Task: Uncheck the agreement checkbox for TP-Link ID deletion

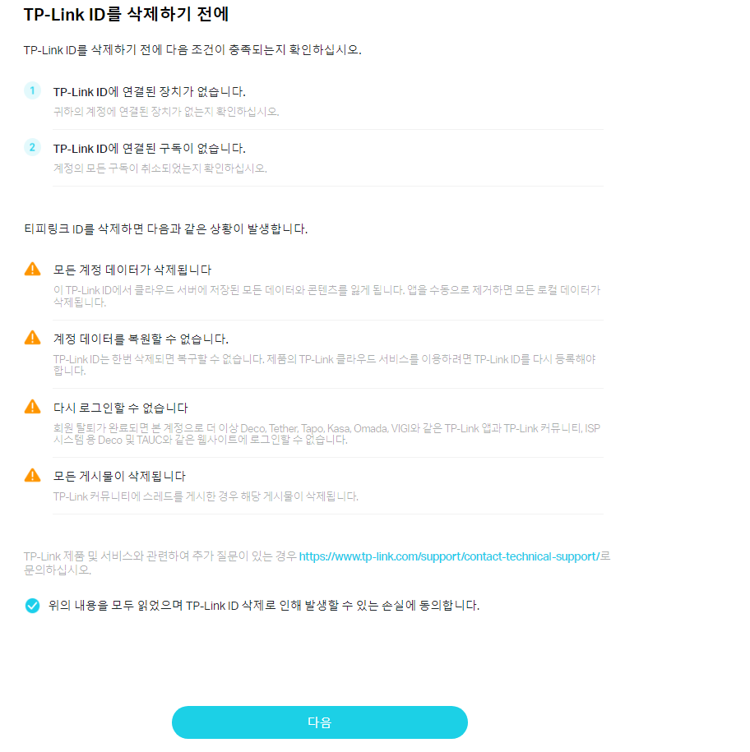Action: click(33, 606)
